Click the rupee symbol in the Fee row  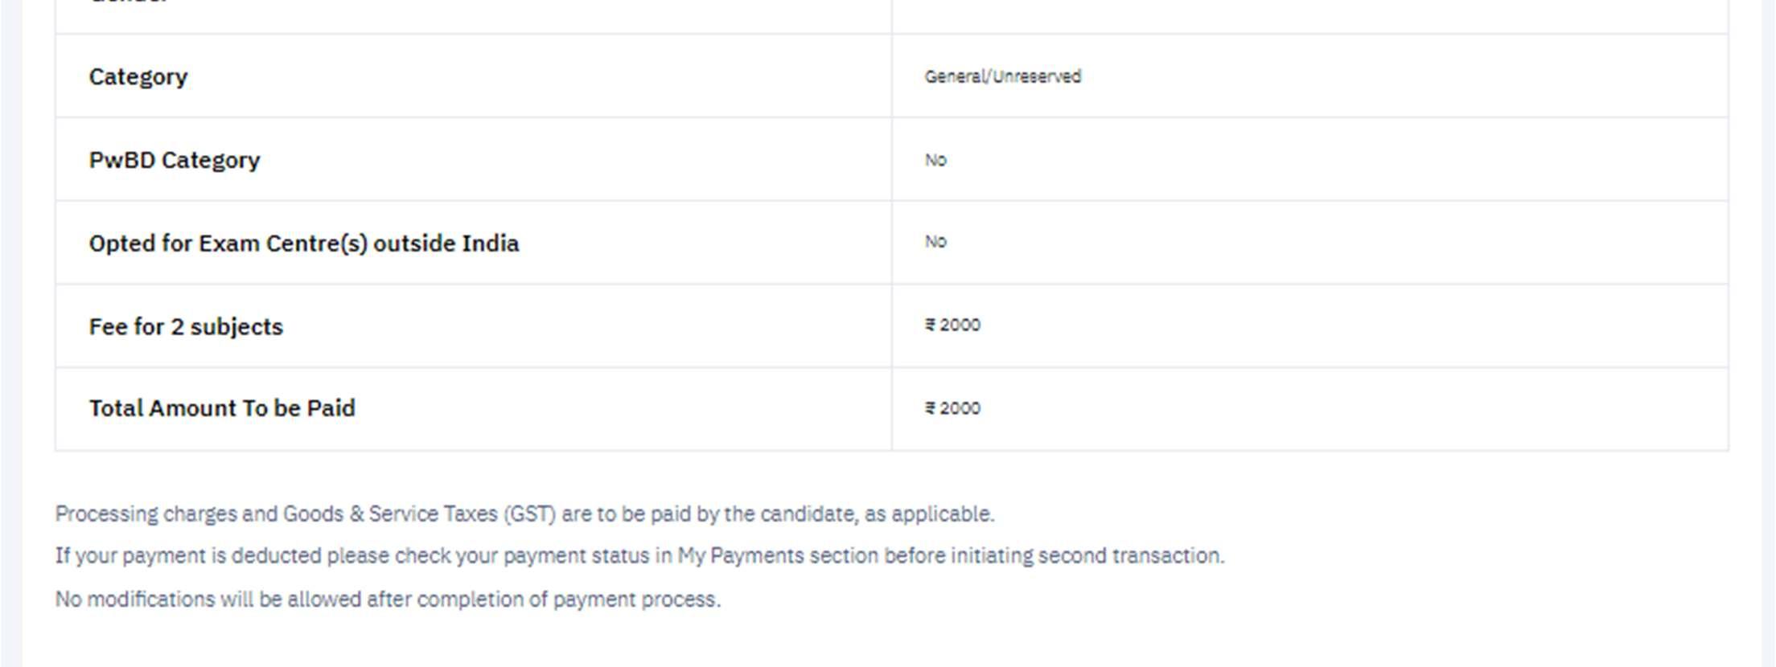coord(930,325)
